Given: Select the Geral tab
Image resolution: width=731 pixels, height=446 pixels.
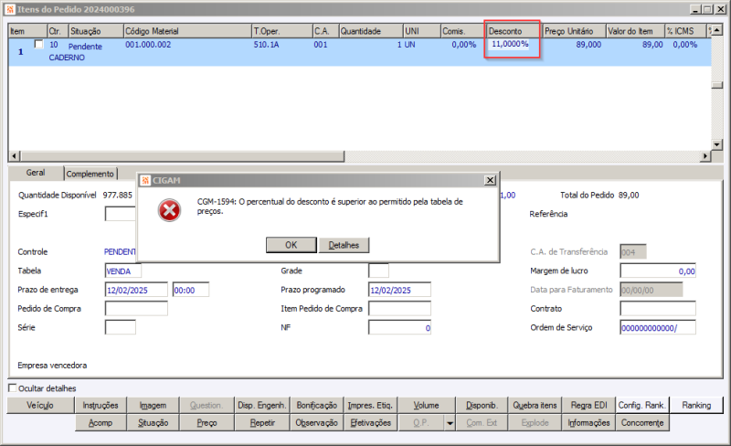Looking at the screenshot, I should click(36, 173).
